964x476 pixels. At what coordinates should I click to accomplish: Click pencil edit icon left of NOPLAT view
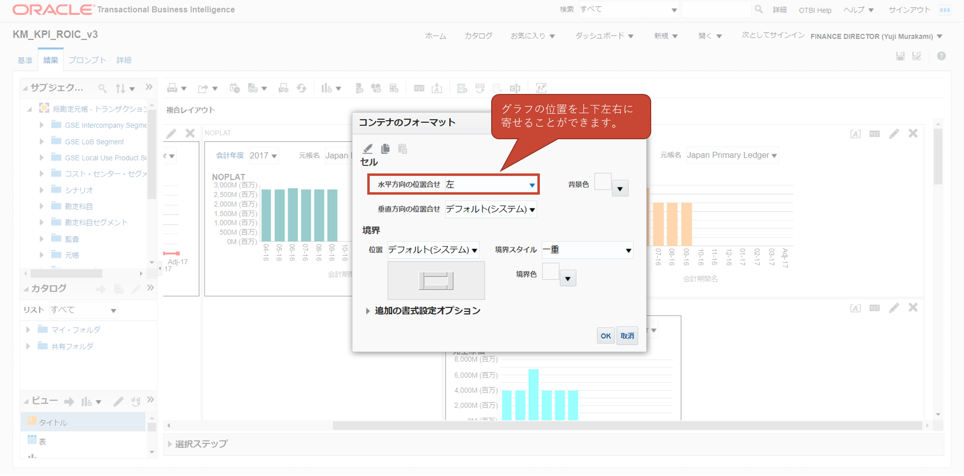click(171, 133)
